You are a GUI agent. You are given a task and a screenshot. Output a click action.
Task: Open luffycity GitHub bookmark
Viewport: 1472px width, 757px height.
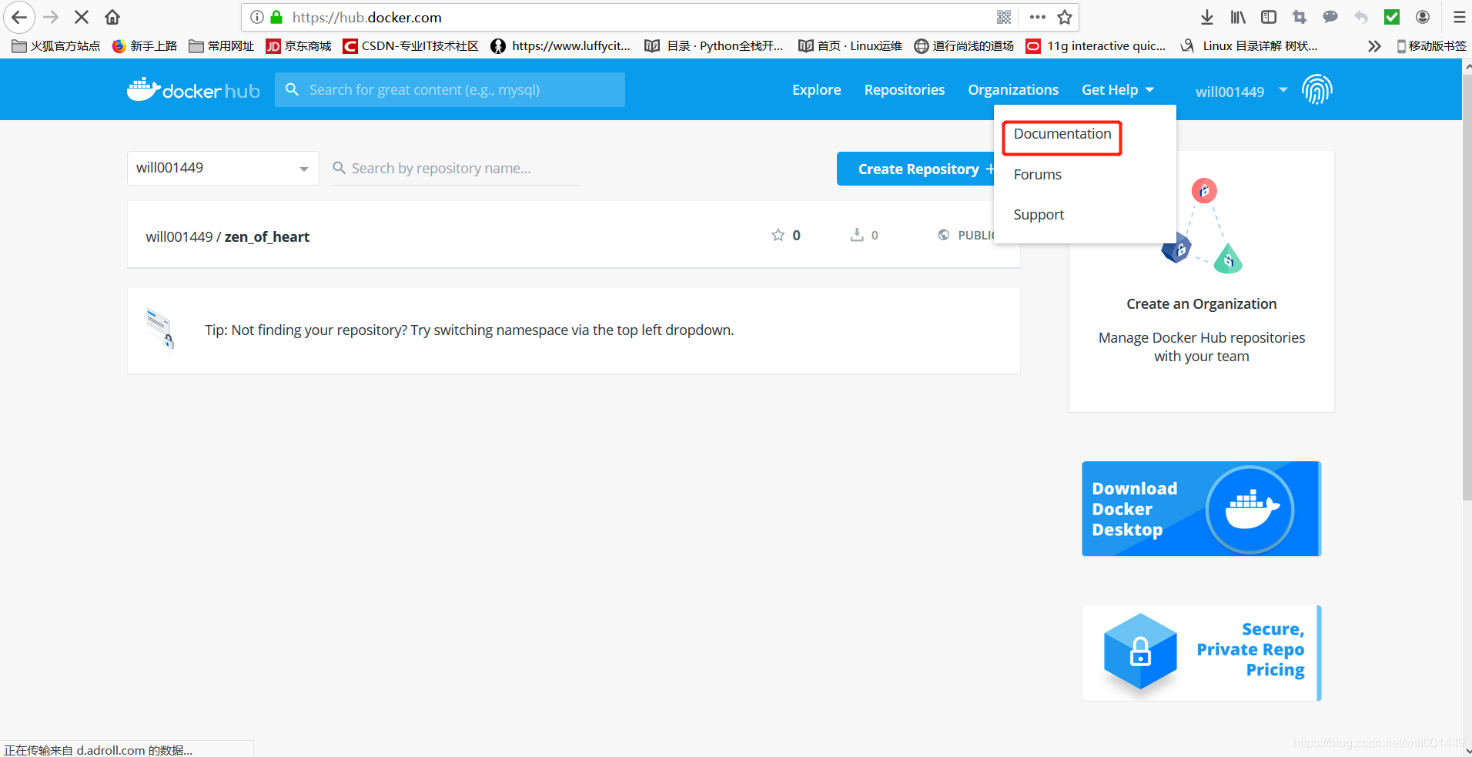pos(560,46)
